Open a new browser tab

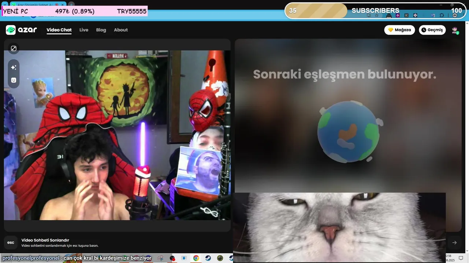(71, 5)
